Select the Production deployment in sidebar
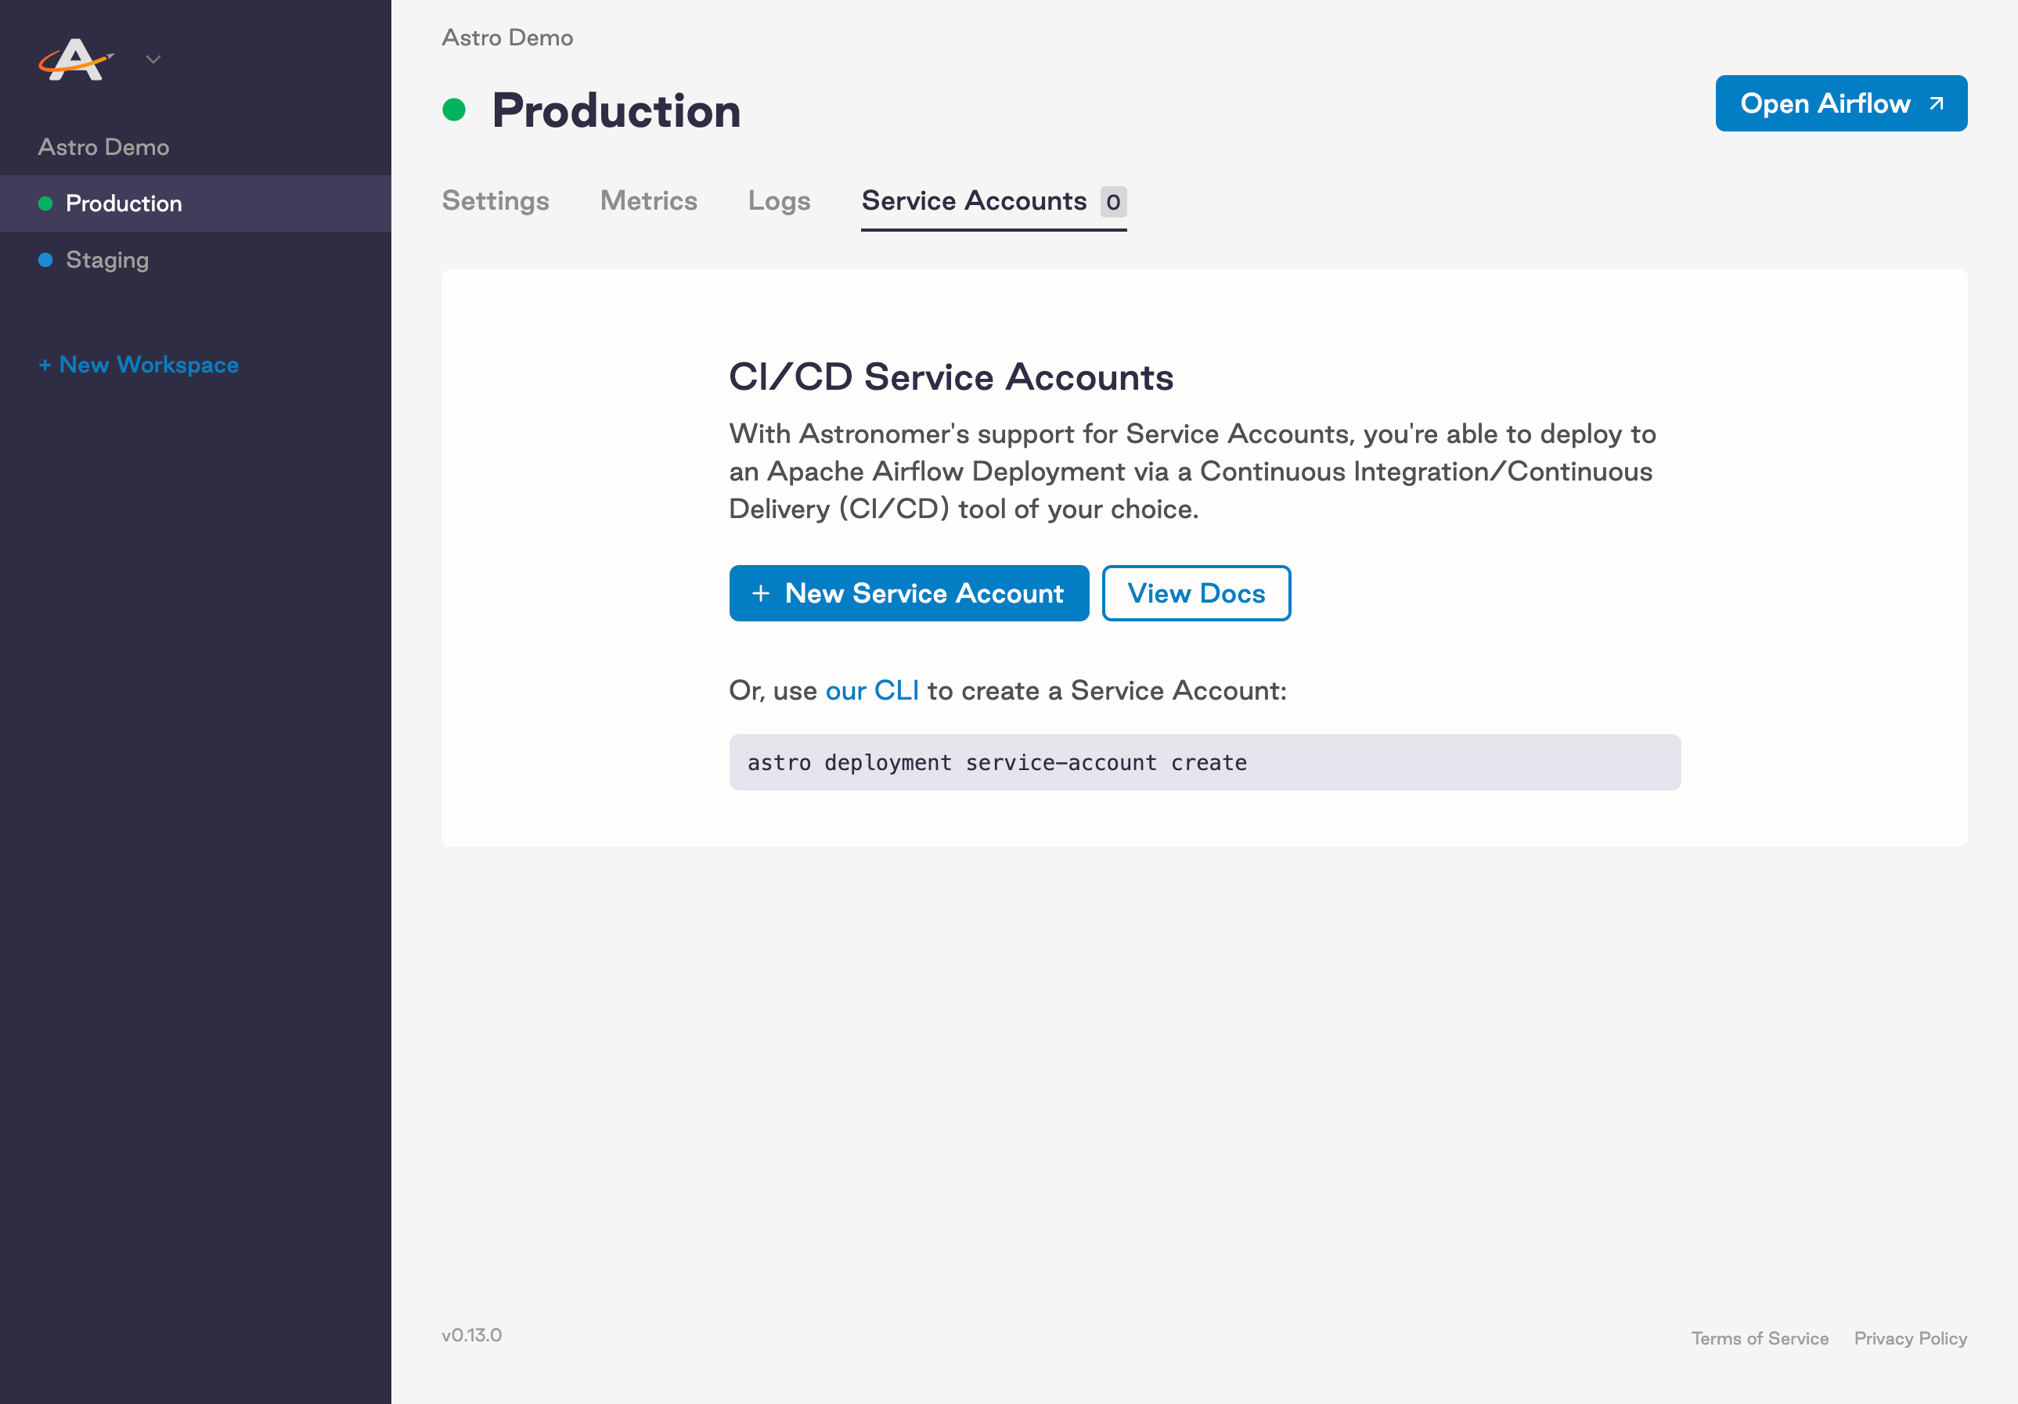 point(124,203)
